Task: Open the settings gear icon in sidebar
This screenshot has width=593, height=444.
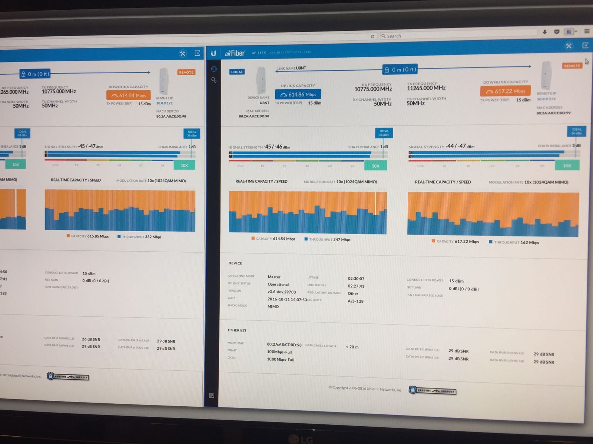Action: tap(214, 80)
